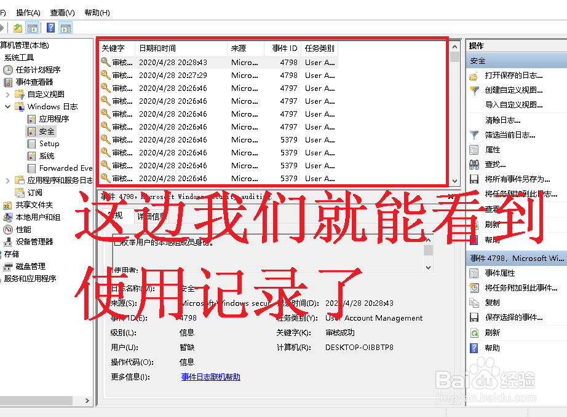Click the 查找 binoculars icon in Actions pane
This screenshot has width=567, height=417.
click(x=474, y=165)
